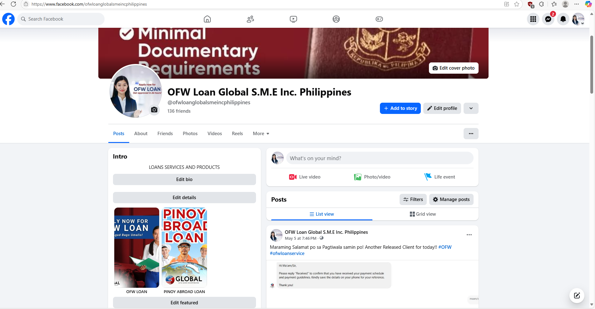Open the 136 friends link

[179, 111]
